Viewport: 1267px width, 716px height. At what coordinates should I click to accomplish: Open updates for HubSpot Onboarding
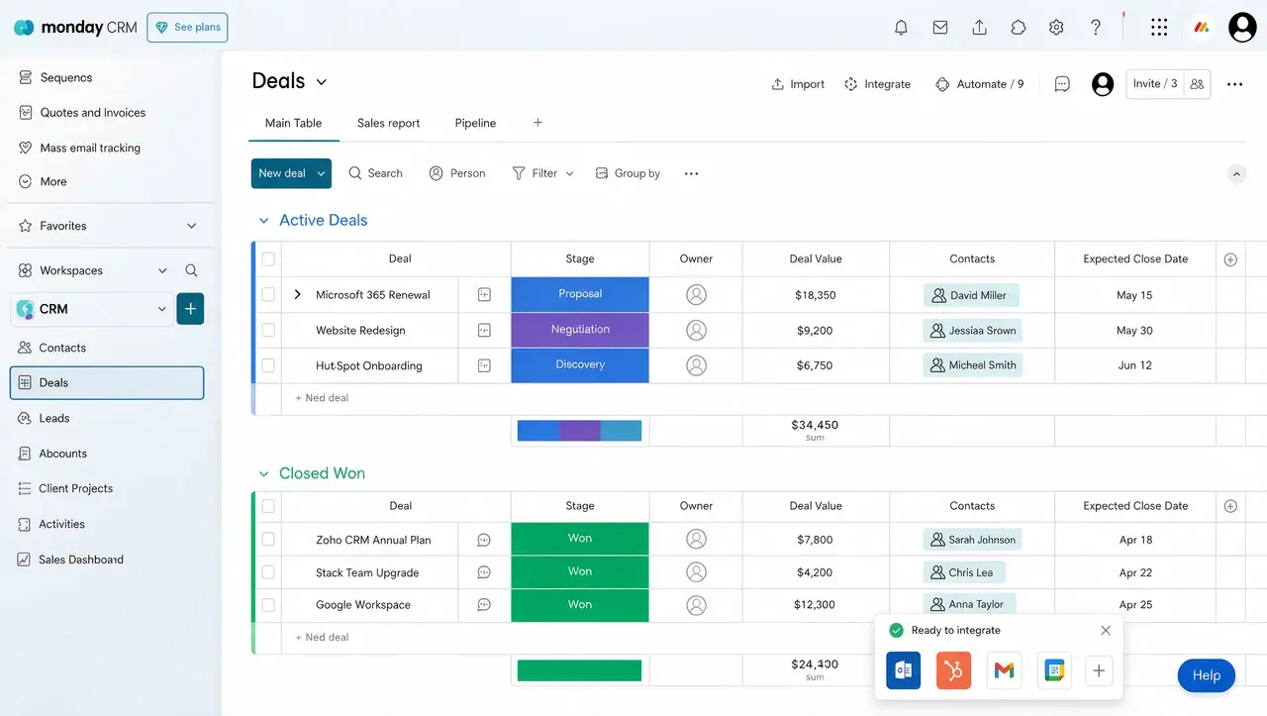484,365
